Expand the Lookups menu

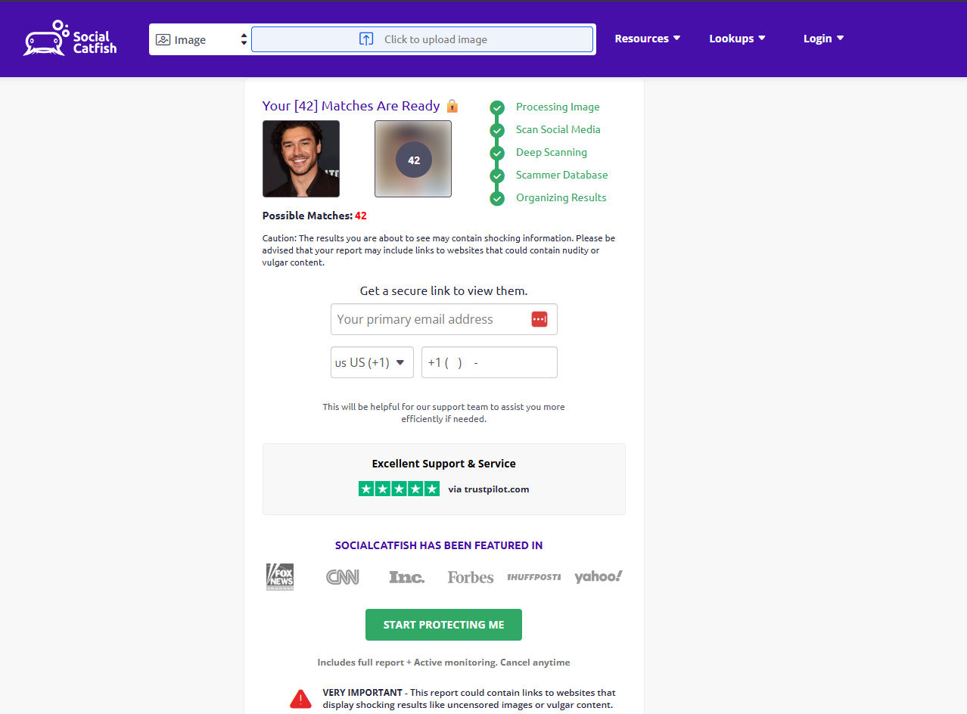pyautogui.click(x=737, y=39)
